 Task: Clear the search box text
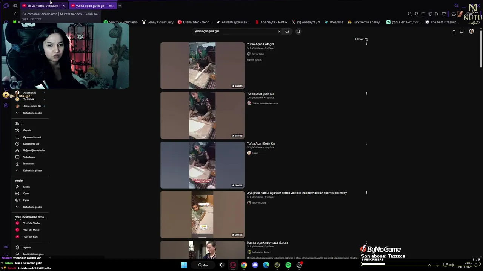[x=279, y=32]
